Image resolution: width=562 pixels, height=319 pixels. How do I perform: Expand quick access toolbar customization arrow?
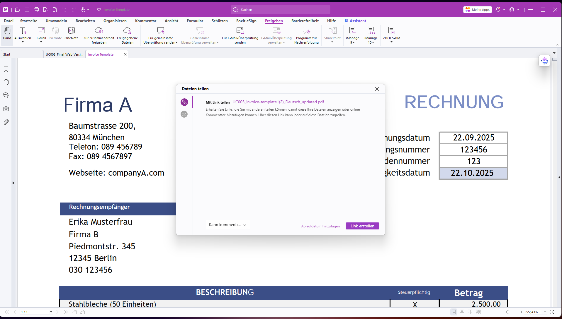(x=99, y=10)
